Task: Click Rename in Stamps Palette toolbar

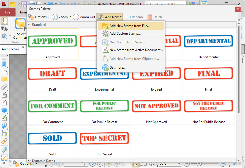Action: click(x=134, y=17)
